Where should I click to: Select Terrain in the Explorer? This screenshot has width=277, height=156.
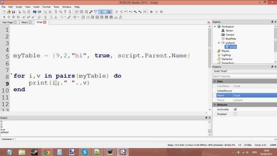[229, 31]
